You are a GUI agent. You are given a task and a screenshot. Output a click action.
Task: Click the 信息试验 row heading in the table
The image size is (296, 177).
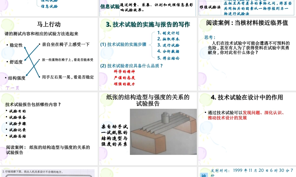tap(110, 6)
